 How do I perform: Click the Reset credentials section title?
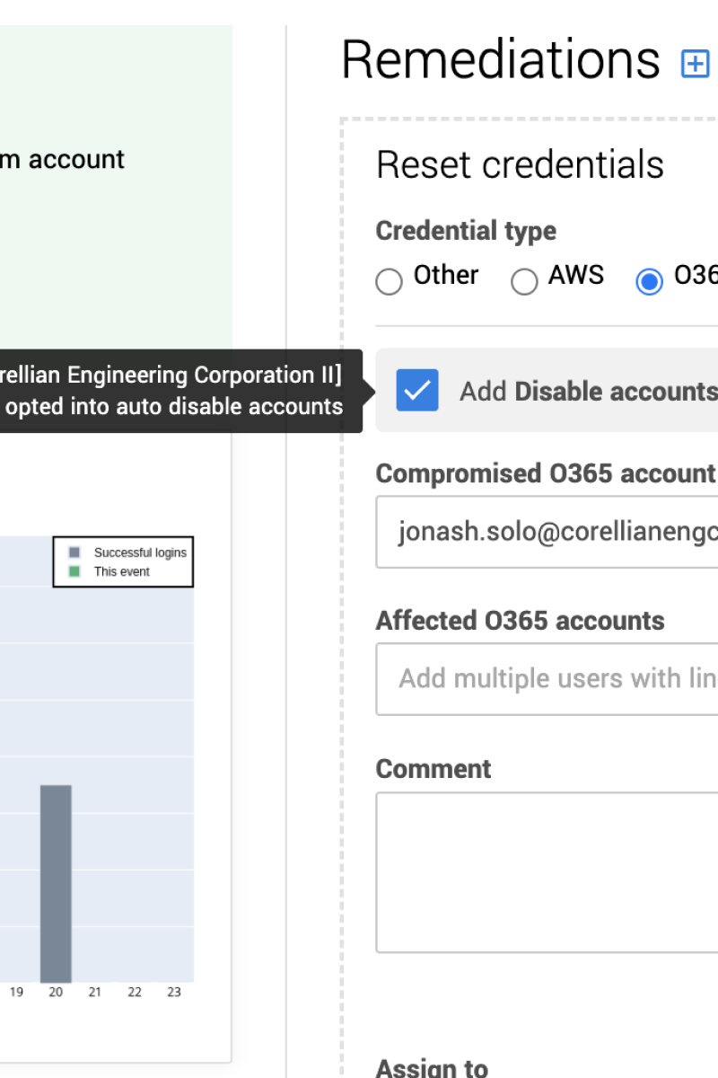click(520, 165)
